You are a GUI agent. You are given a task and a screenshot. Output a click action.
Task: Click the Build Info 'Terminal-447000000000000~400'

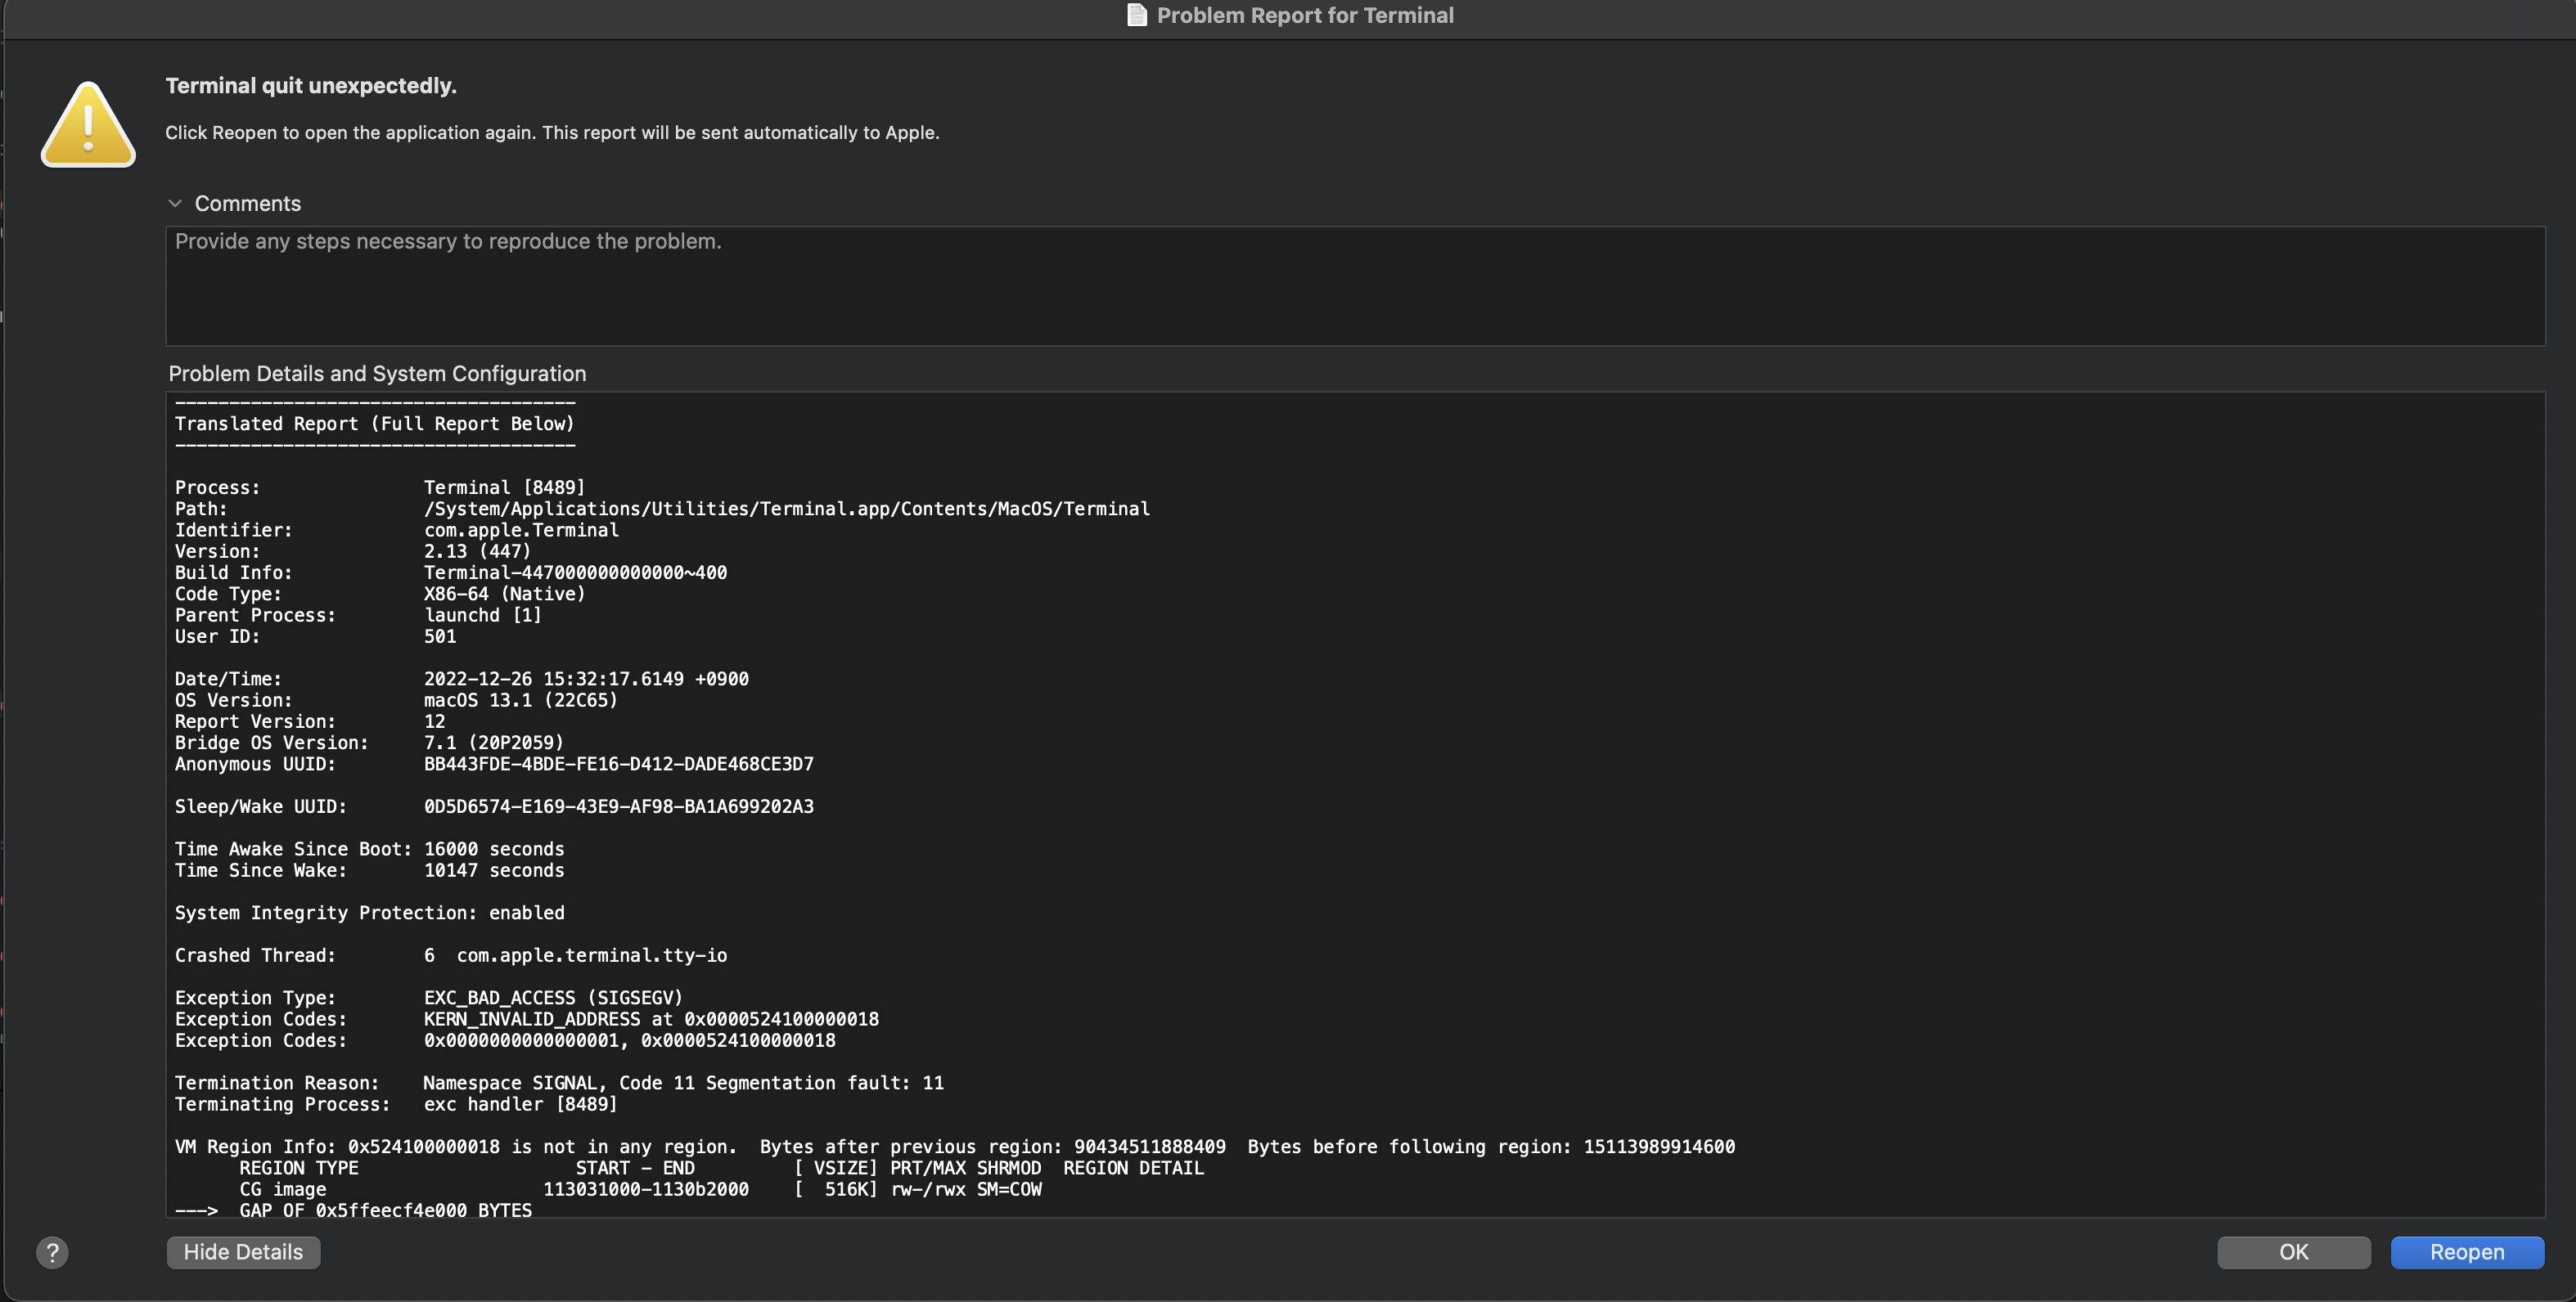click(575, 572)
